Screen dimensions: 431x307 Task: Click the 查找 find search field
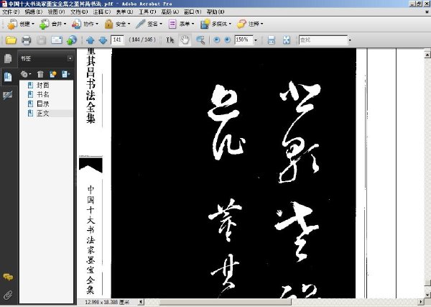coord(323,40)
